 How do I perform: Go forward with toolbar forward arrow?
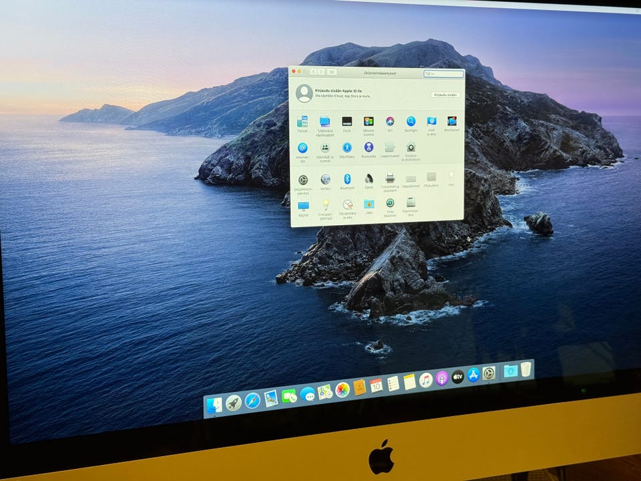(x=321, y=72)
